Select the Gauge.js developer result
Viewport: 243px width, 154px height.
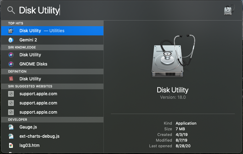[52, 127]
